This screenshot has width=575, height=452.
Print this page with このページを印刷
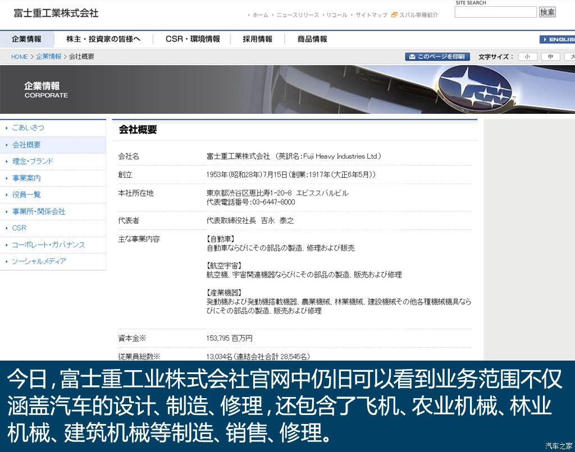[x=437, y=57]
